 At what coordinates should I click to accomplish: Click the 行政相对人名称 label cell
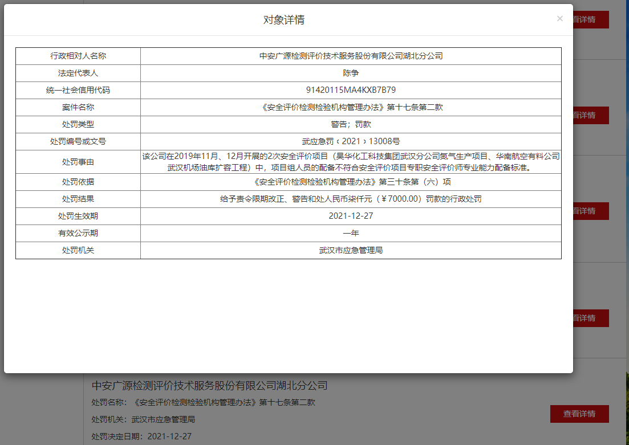pos(78,56)
